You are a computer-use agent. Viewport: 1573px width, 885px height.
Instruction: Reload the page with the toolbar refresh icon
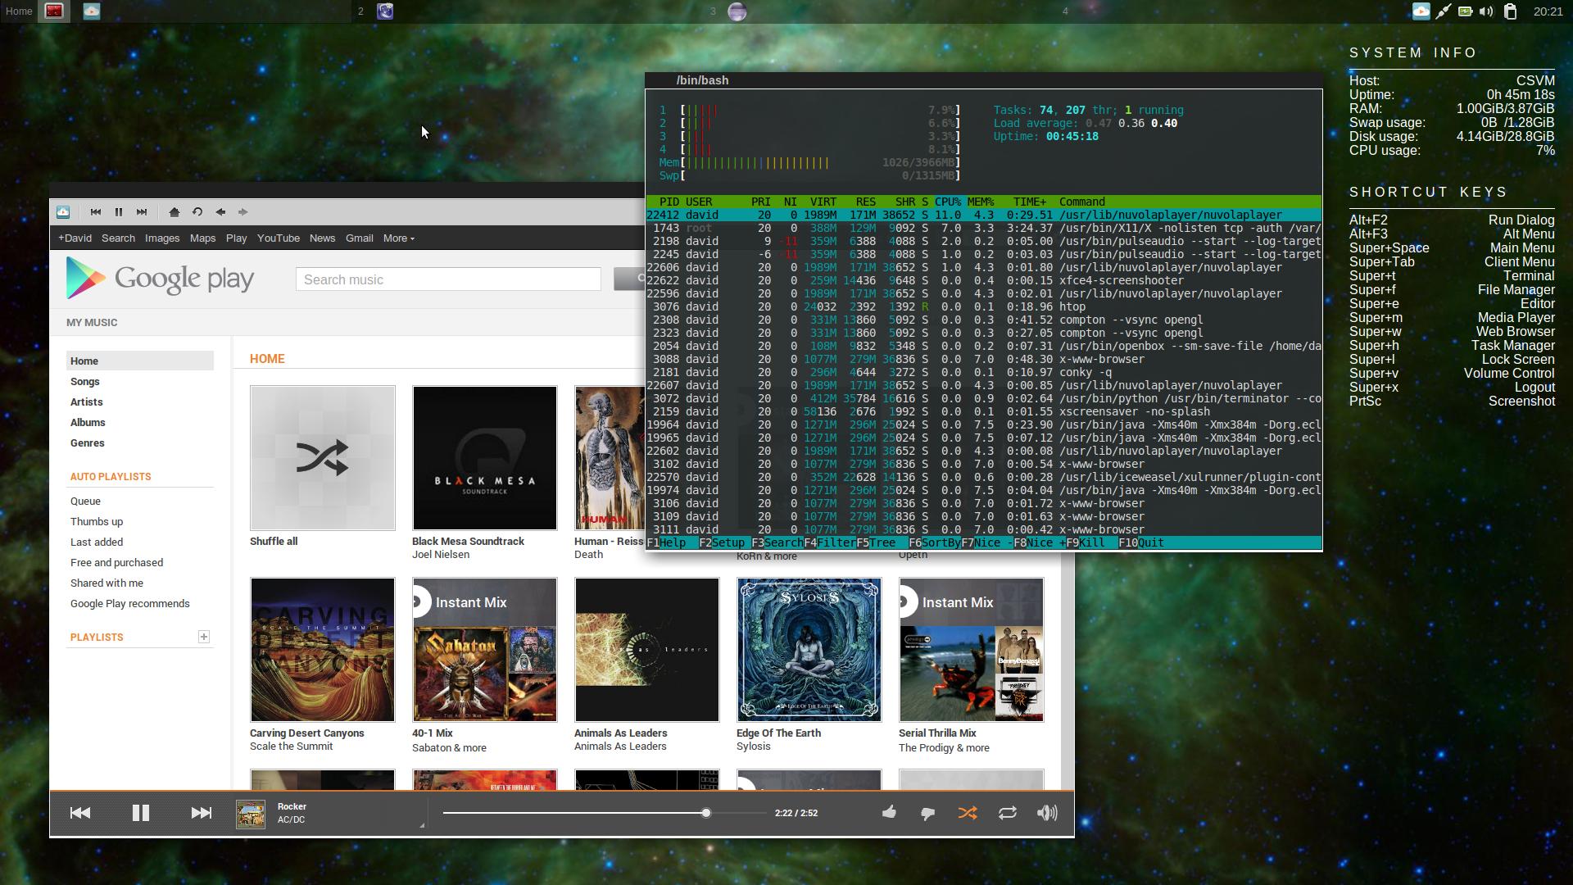click(x=197, y=212)
